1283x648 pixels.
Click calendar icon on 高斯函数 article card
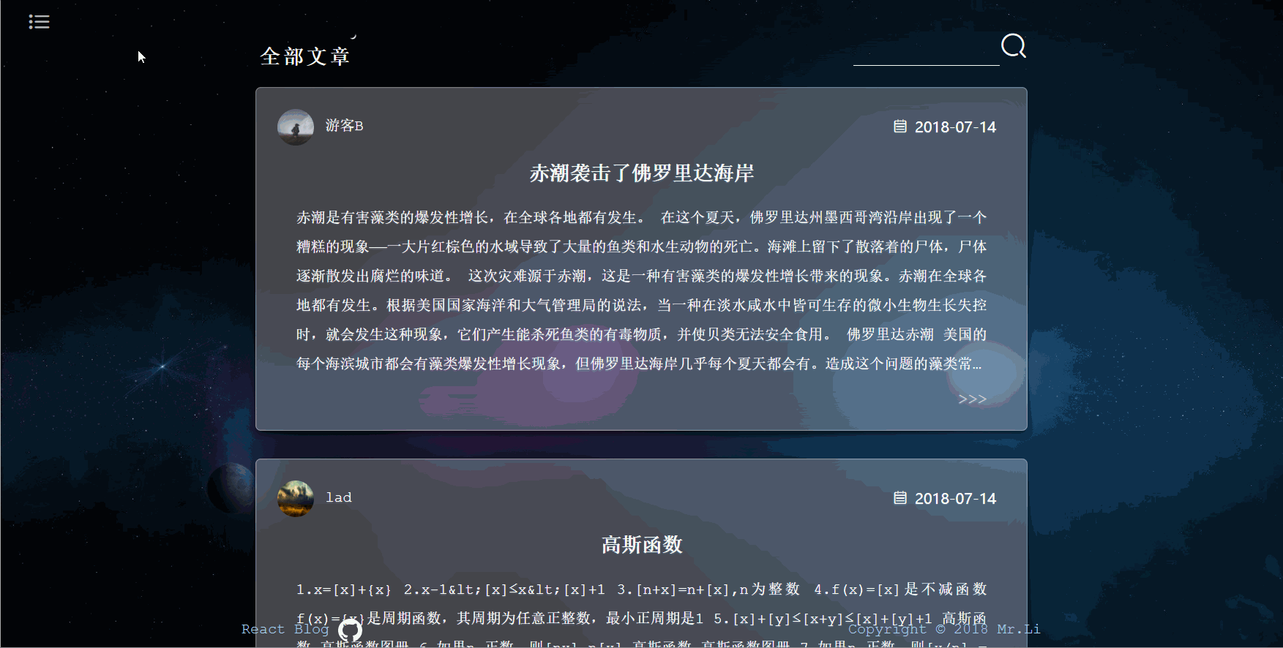(x=900, y=498)
